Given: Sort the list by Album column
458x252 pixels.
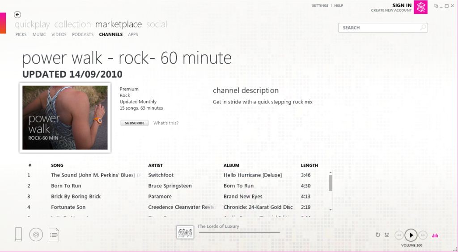Looking at the screenshot, I should pyautogui.click(x=231, y=165).
